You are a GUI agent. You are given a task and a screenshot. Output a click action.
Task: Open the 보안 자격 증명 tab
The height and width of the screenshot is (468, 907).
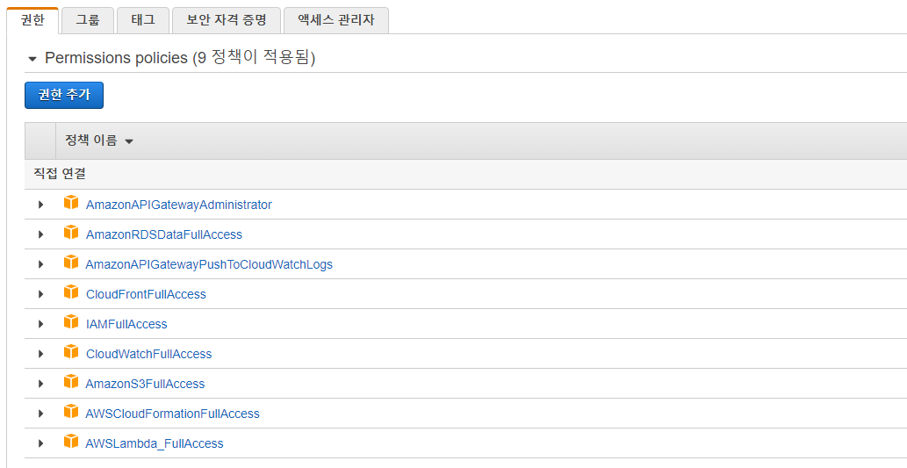click(227, 20)
